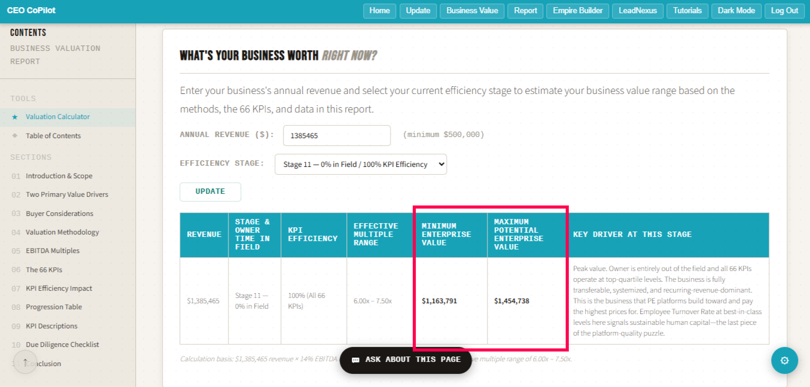The width and height of the screenshot is (810, 387).
Task: Click Business Value in the navigation bar
Action: tap(471, 11)
